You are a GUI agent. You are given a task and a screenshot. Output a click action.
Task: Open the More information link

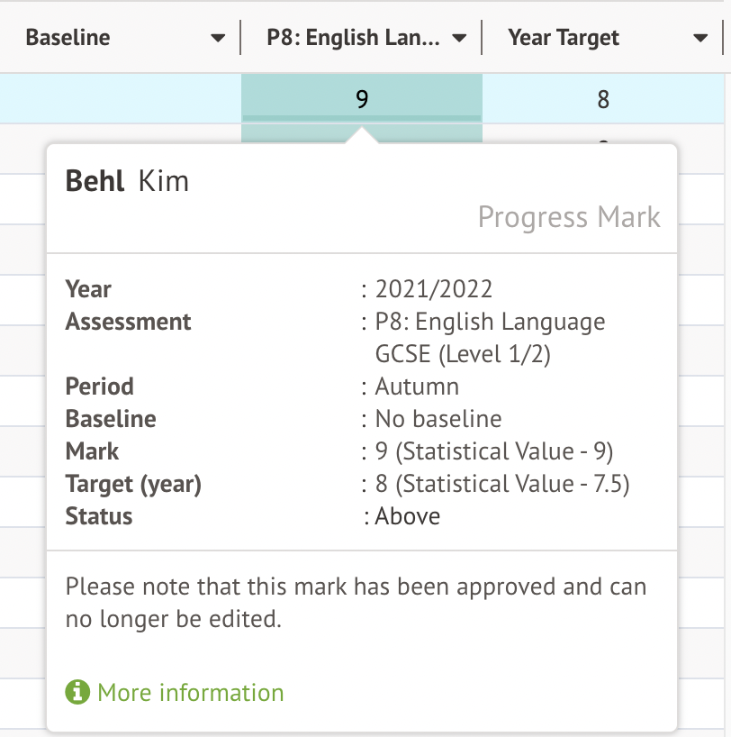coord(190,693)
